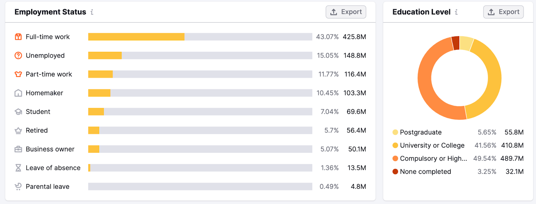536x204 pixels.
Task: Click the University or College legend dot
Action: pyautogui.click(x=395, y=145)
